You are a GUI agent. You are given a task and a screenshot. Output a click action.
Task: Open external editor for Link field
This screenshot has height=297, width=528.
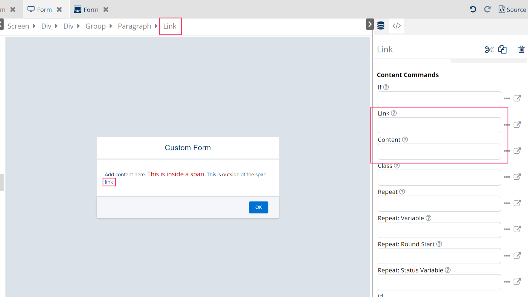[517, 125]
